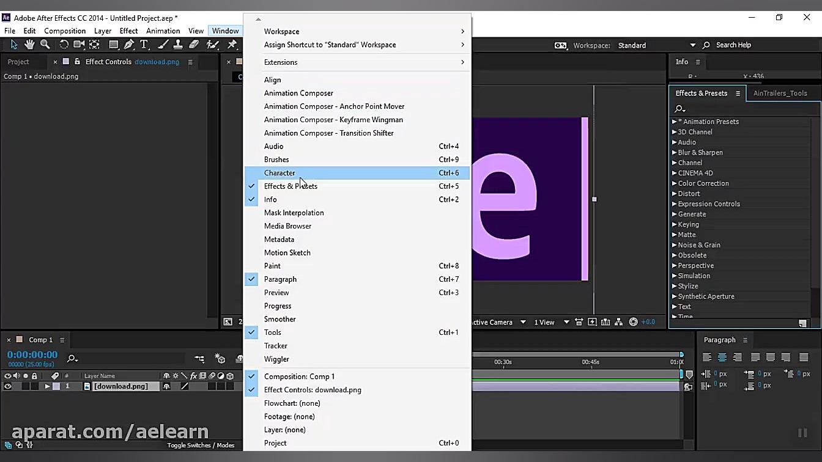822x462 pixels.
Task: Select the Clone Stamp tool
Action: pyautogui.click(x=178, y=45)
